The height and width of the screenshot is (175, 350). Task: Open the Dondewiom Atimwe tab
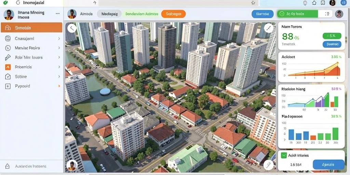click(142, 14)
